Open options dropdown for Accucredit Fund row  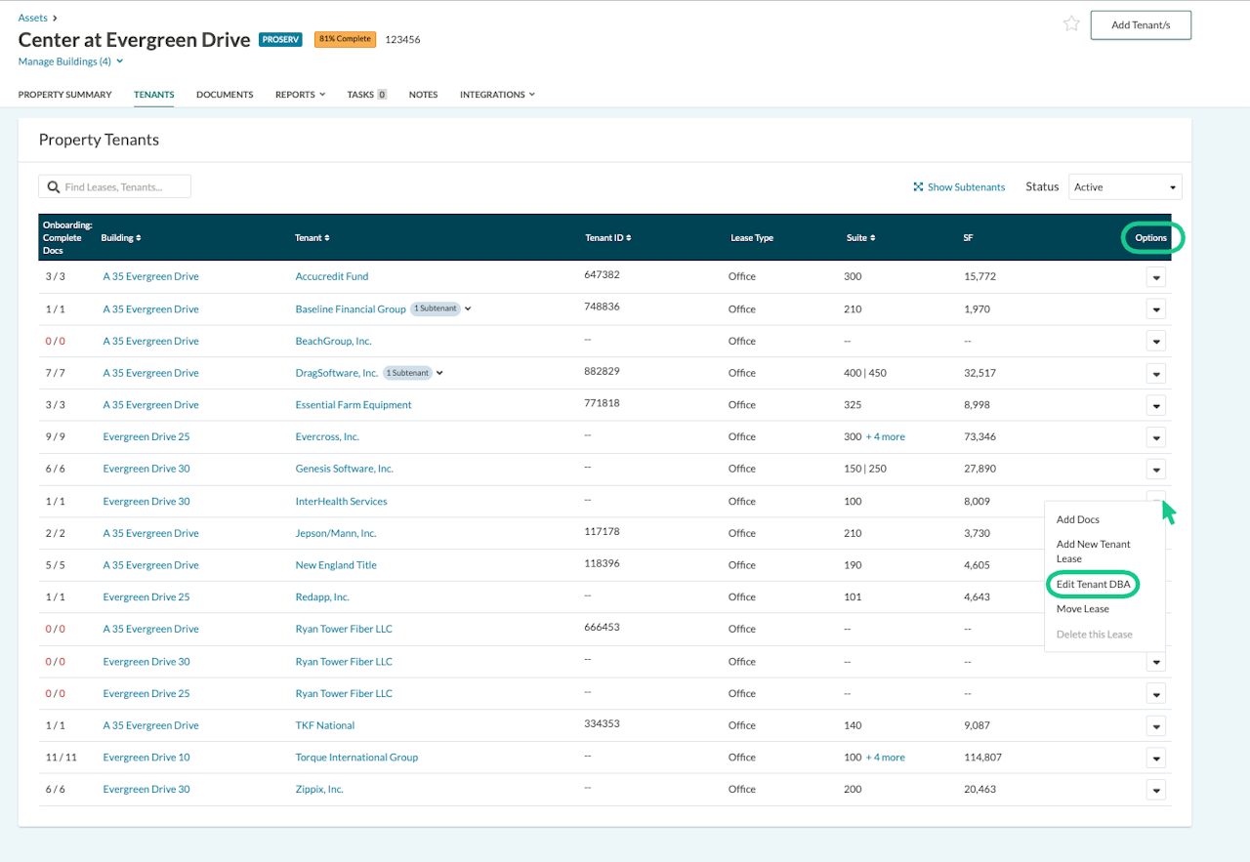(1156, 277)
